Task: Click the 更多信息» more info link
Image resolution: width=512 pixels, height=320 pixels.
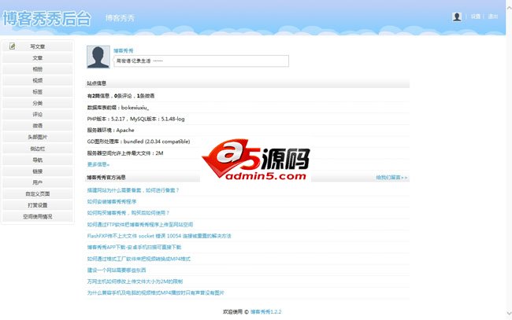Action: tap(98, 164)
